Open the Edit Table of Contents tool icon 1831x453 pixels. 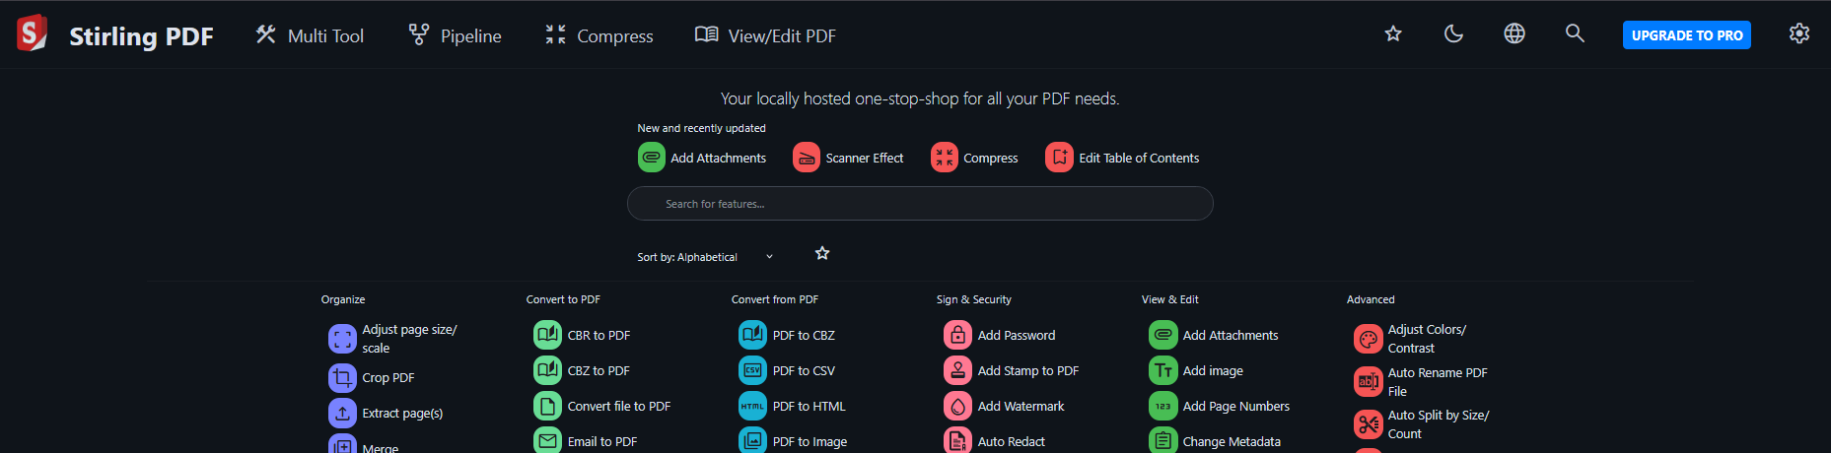coord(1059,158)
